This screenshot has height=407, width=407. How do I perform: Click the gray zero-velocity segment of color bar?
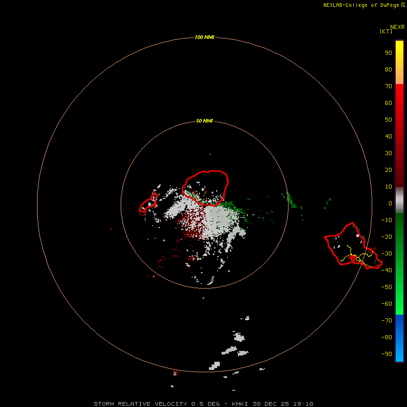click(399, 200)
